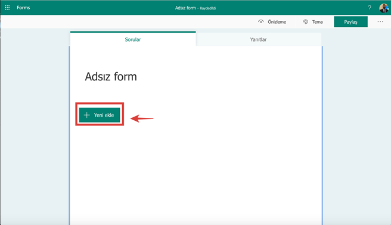Click the Forms home link
The height and width of the screenshot is (225, 391).
(x=23, y=8)
